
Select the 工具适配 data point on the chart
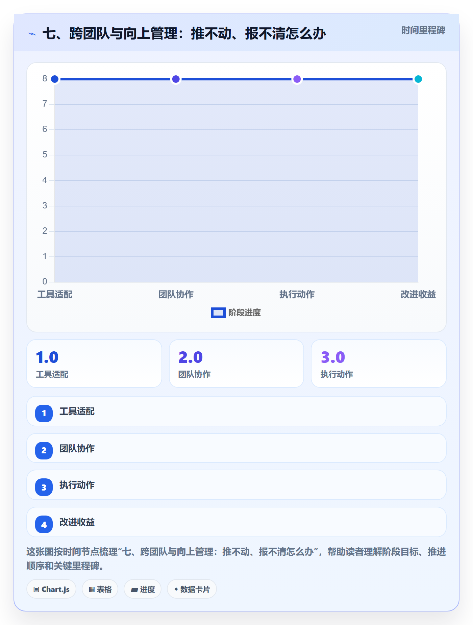pyautogui.click(x=55, y=79)
